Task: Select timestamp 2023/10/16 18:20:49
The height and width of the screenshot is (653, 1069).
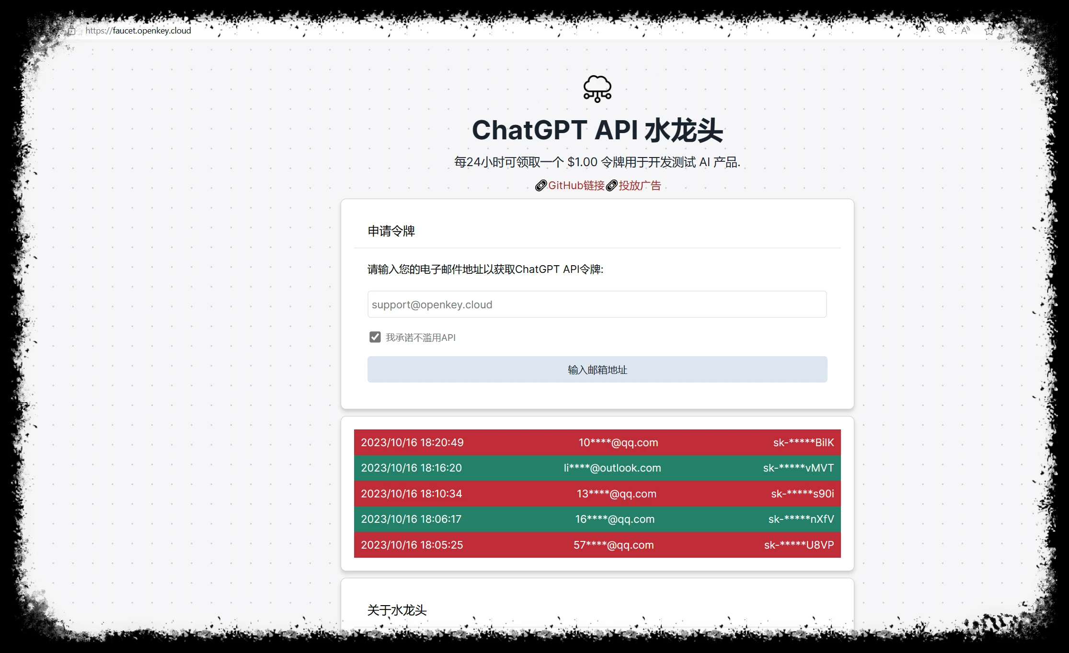Action: (412, 442)
